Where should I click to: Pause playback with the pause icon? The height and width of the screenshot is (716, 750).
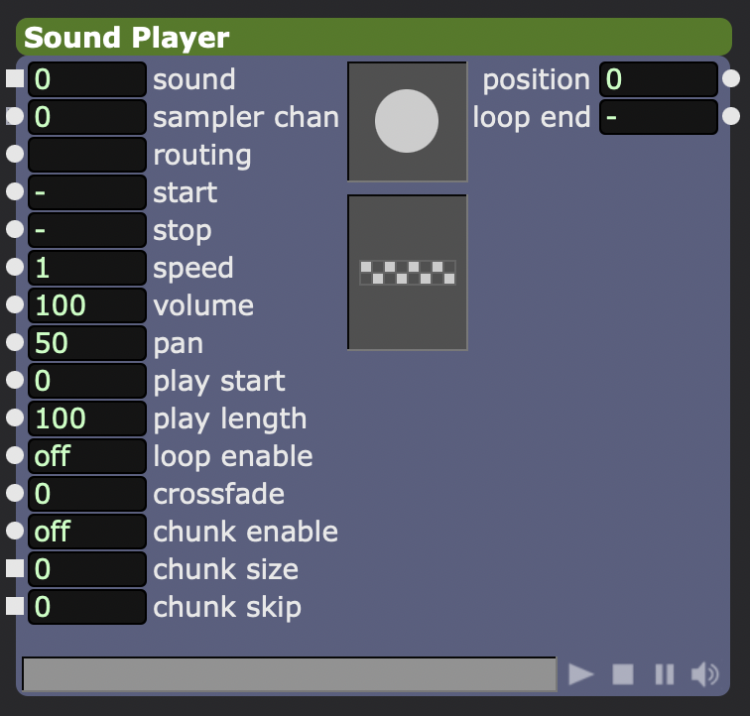tap(664, 674)
